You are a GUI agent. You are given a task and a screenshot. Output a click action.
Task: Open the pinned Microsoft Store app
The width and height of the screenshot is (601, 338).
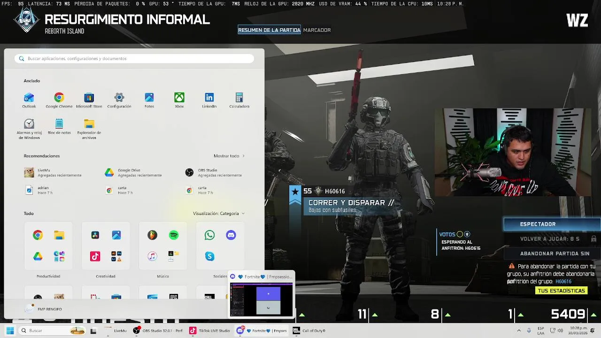tap(89, 100)
